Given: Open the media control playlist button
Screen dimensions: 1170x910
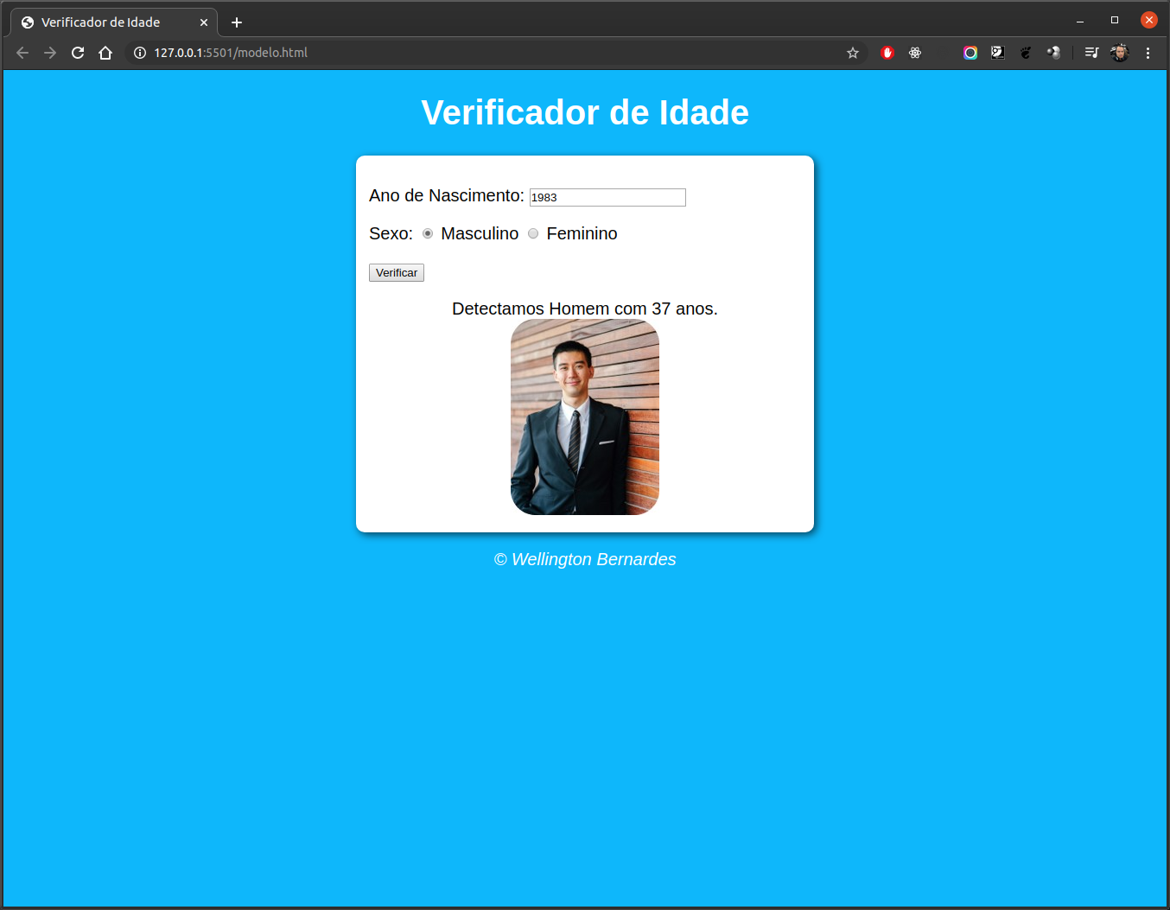Looking at the screenshot, I should pos(1091,53).
